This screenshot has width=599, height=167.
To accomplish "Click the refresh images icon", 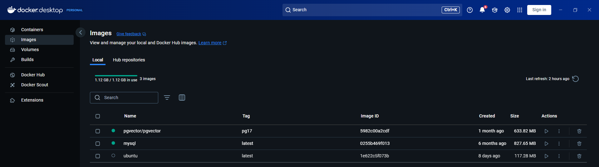I will click(576, 79).
